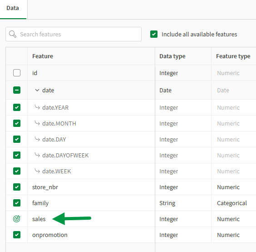Select the date.DAYOFWEEK feature name
256x252 pixels.
(x=65, y=155)
